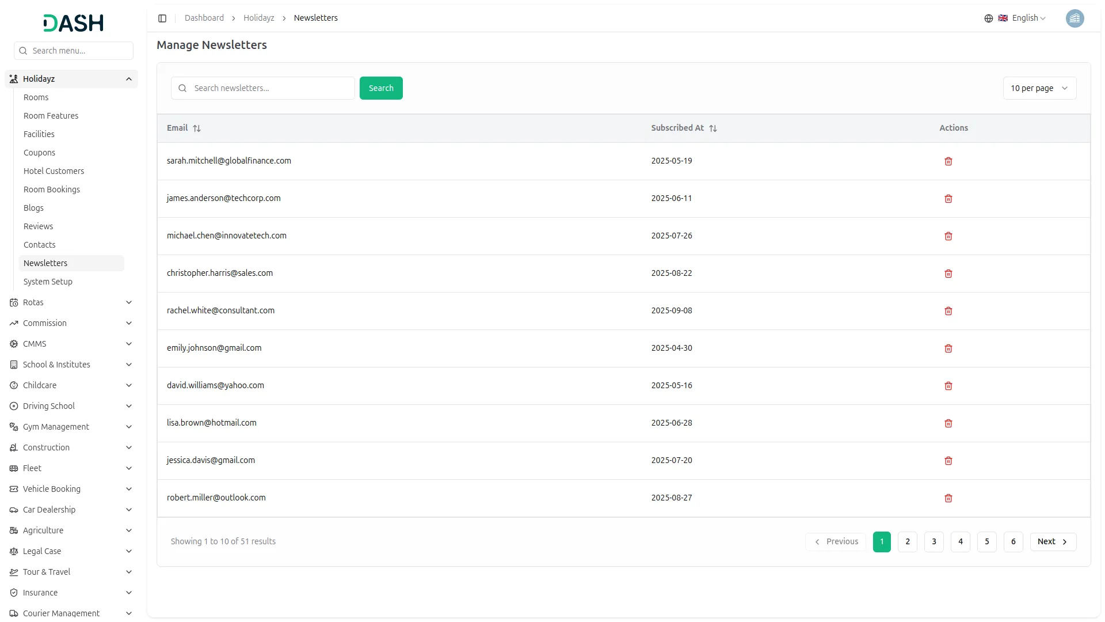Focus the Search newsletters input field
This screenshot has width=1105, height=622.
coord(270,88)
